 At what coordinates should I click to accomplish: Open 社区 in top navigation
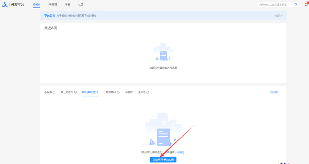[81, 5]
